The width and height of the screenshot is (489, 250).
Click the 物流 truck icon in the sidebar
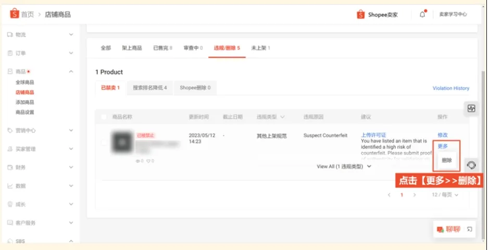[10, 34]
